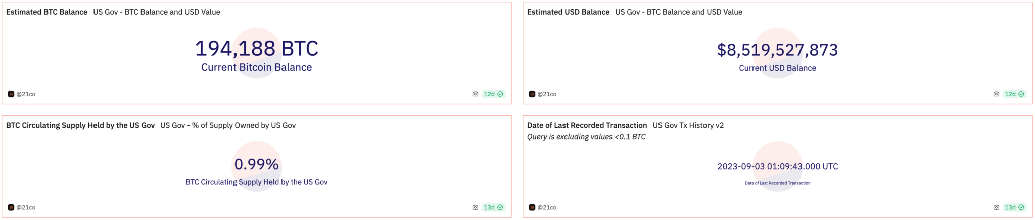The width and height of the screenshot is (1035, 220).
Task: Click the camera icon in Estimated USD Balance panel
Action: pyautogui.click(x=996, y=94)
